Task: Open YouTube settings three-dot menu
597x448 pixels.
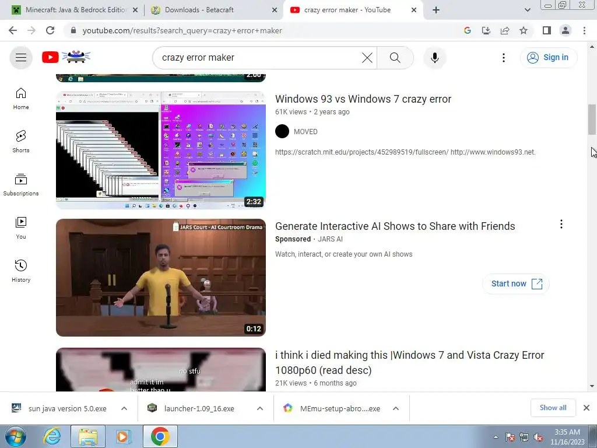Action: (503, 58)
